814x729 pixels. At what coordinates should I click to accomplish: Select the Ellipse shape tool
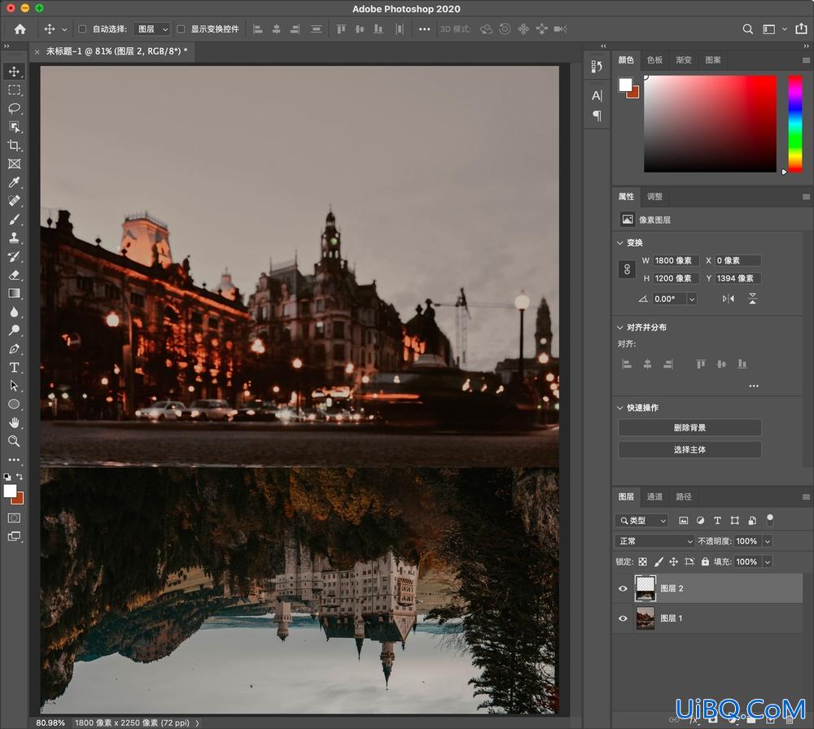(14, 404)
